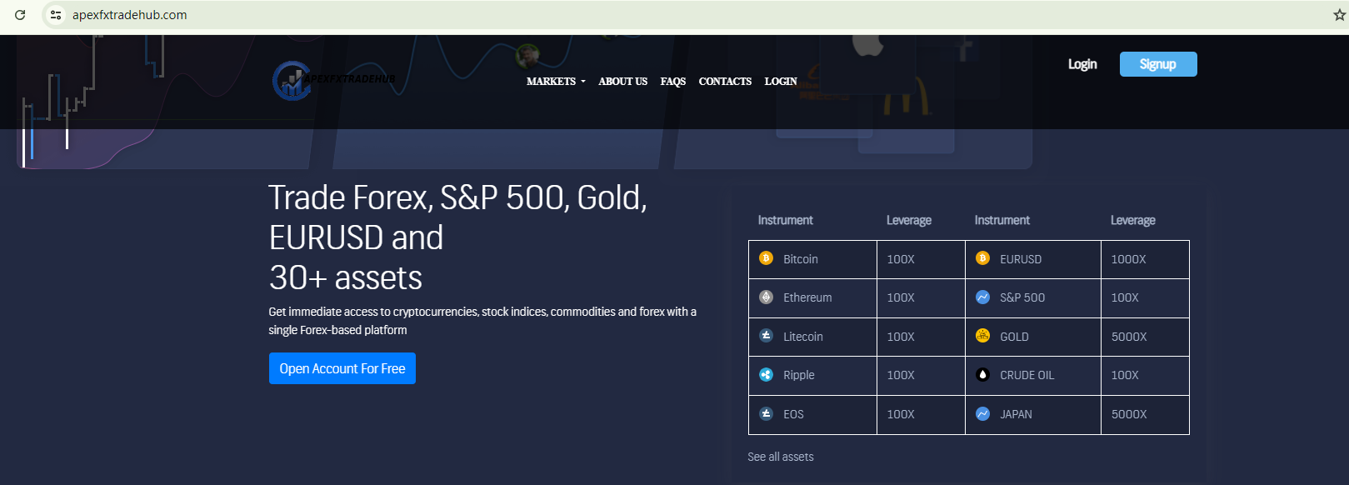The width and height of the screenshot is (1349, 485).
Task: Click the Litecoin row icon
Action: coord(767,336)
